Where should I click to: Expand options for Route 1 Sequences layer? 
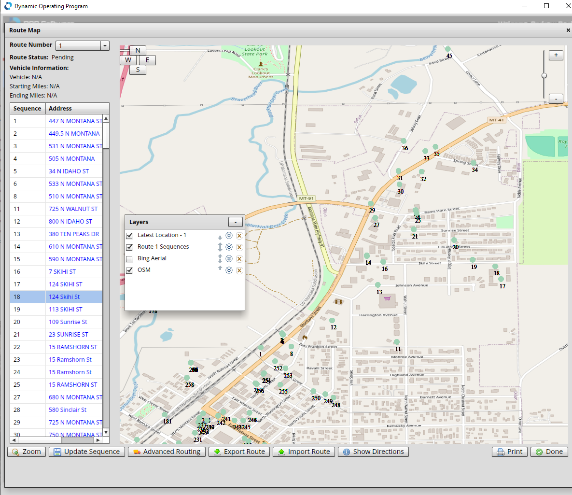(x=229, y=247)
